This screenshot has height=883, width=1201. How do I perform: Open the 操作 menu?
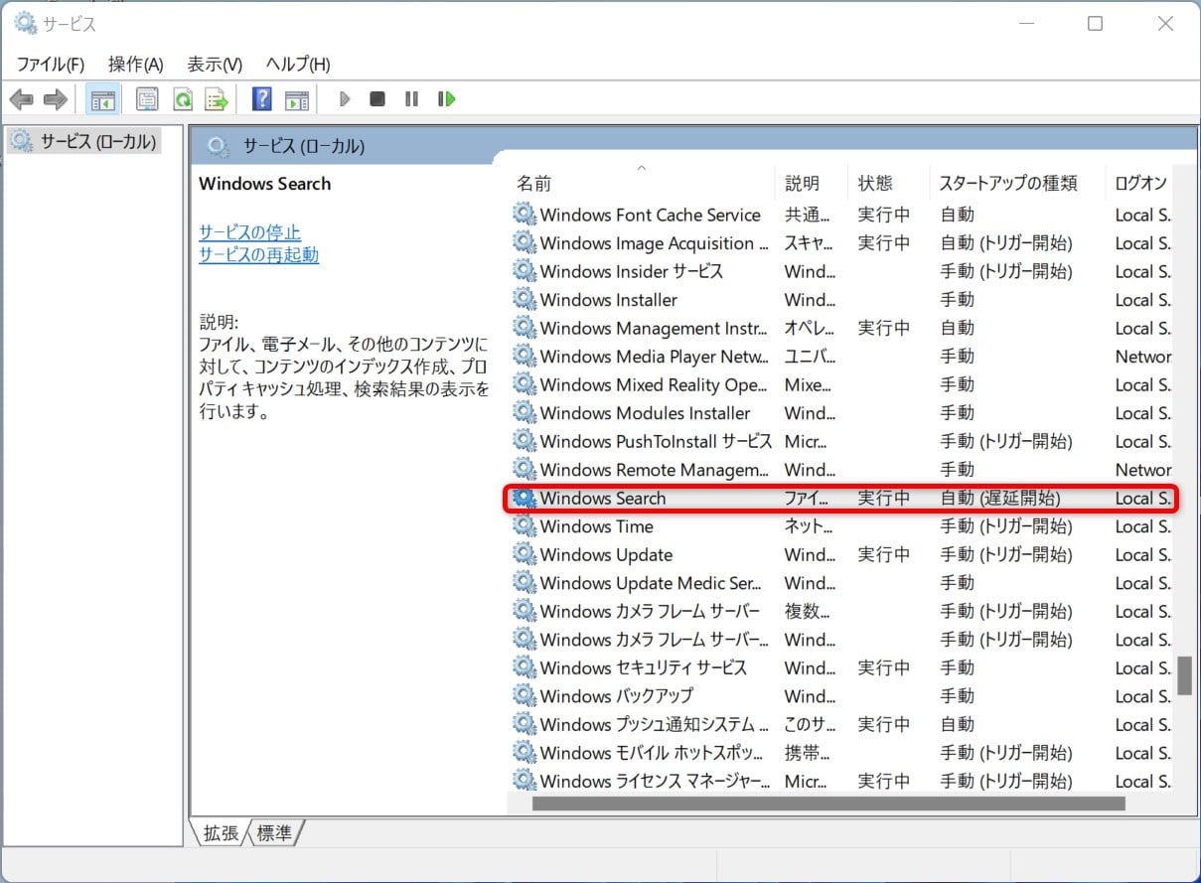tap(135, 64)
